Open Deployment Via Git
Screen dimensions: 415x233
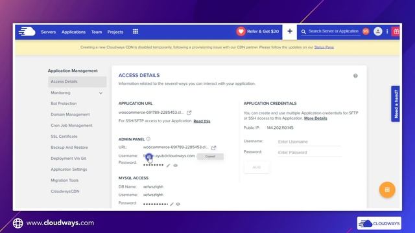click(x=68, y=158)
